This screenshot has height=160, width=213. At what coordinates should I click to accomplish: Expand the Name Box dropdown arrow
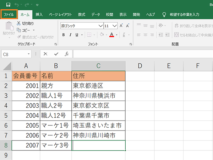[x=29, y=54]
